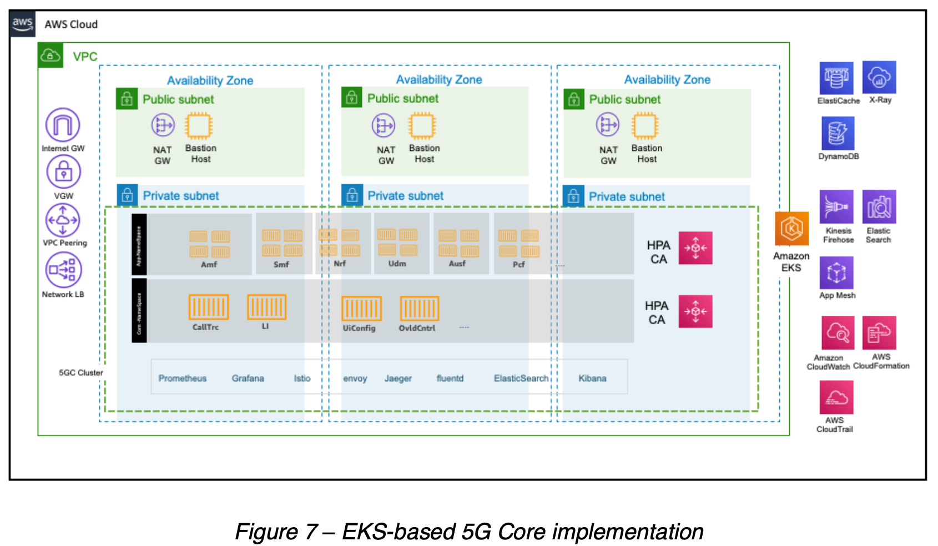Image resolution: width=938 pixels, height=546 pixels.
Task: Select the Pcf pod group
Action: [x=518, y=243]
